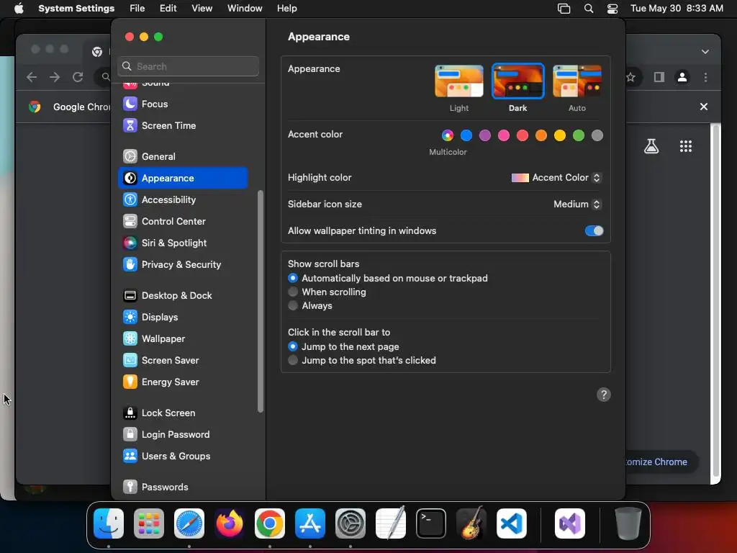737x553 pixels.
Task: Open Passwords settings pane
Action: pyautogui.click(x=183, y=487)
